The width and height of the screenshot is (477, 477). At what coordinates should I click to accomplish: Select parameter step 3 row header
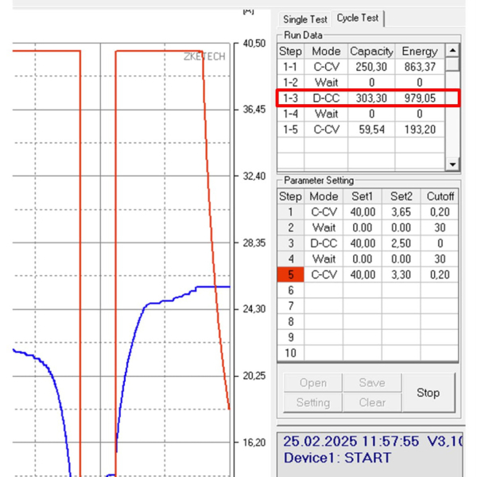point(290,243)
